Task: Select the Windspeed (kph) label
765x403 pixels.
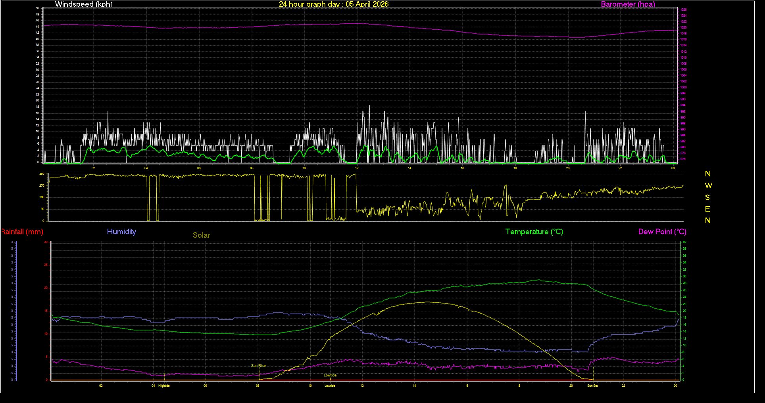Action: (83, 4)
